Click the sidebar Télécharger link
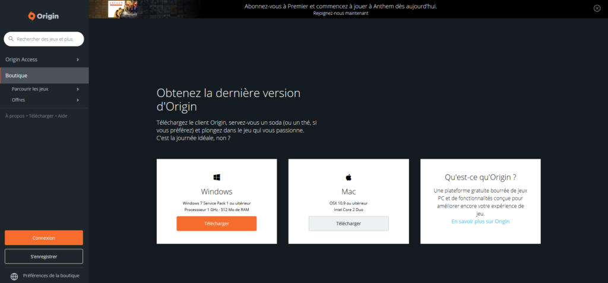 point(41,116)
